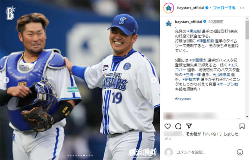Click small baystars avatar beside caption
This screenshot has height=160, width=249.
pos(168,23)
